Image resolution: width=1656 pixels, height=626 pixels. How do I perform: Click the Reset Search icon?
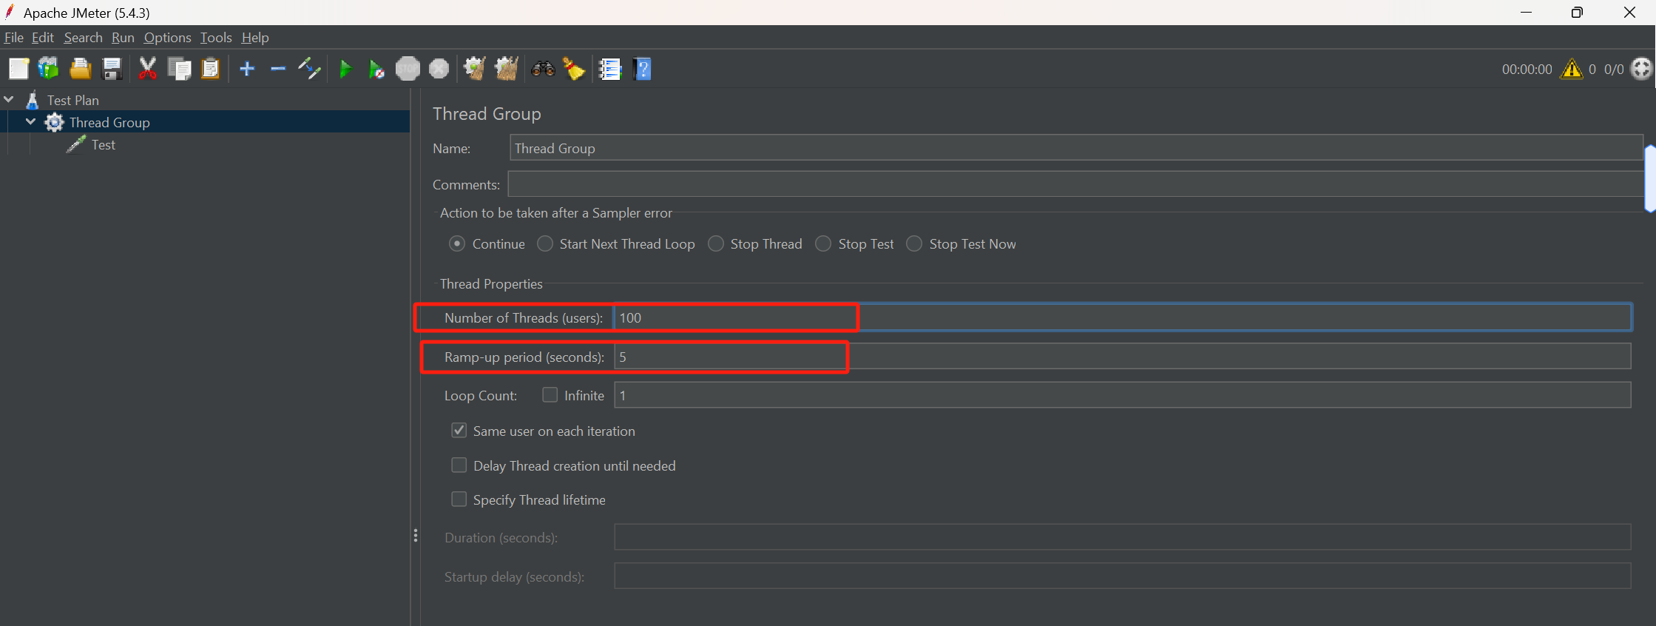(574, 69)
